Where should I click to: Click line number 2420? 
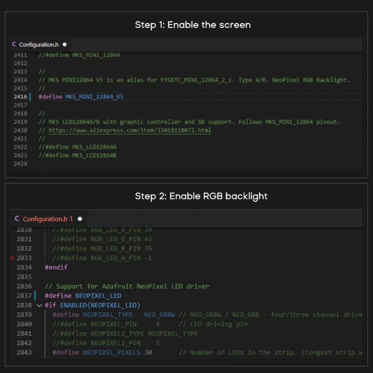point(21,131)
